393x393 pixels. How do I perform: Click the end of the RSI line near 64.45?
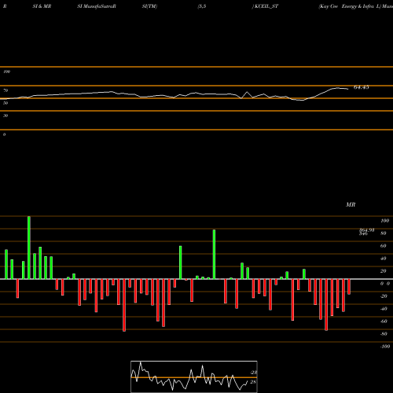tap(348, 89)
